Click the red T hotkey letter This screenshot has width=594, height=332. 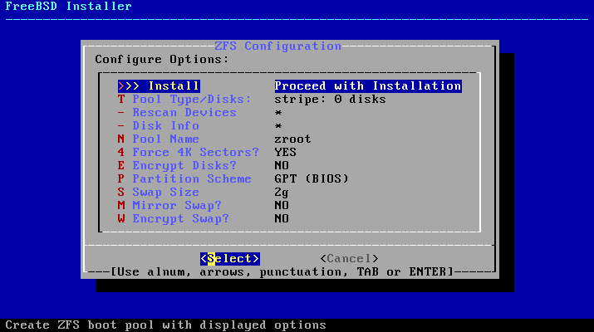[x=121, y=99]
